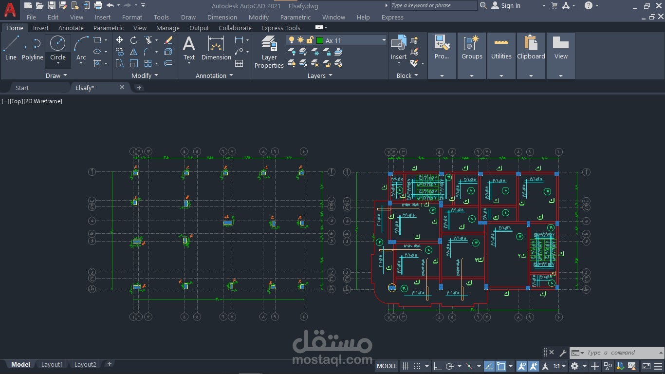
Task: Toggle Object Snap Tracking in status bar
Action: click(x=489, y=366)
